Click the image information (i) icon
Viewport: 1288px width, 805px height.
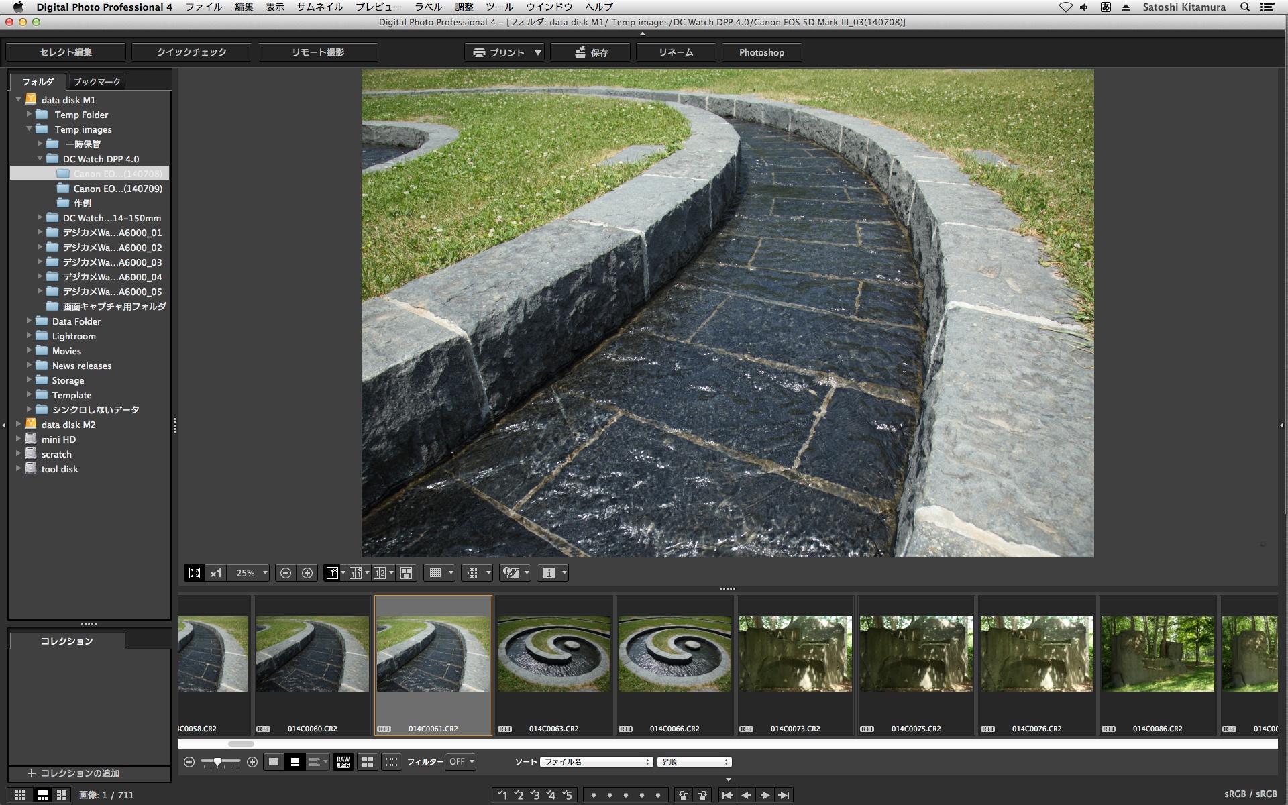coord(549,573)
